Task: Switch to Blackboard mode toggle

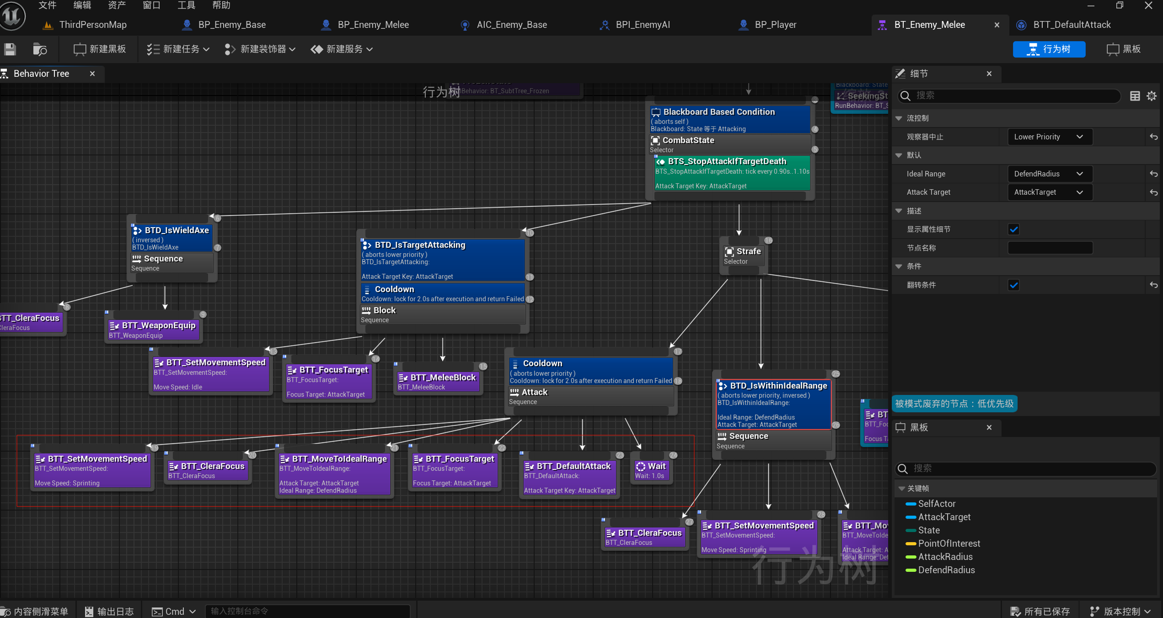Action: [x=1123, y=49]
